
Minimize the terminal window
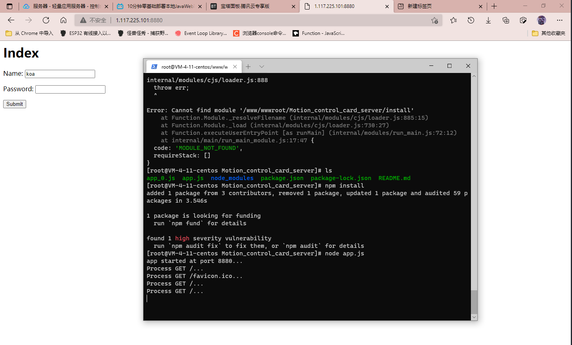point(431,66)
